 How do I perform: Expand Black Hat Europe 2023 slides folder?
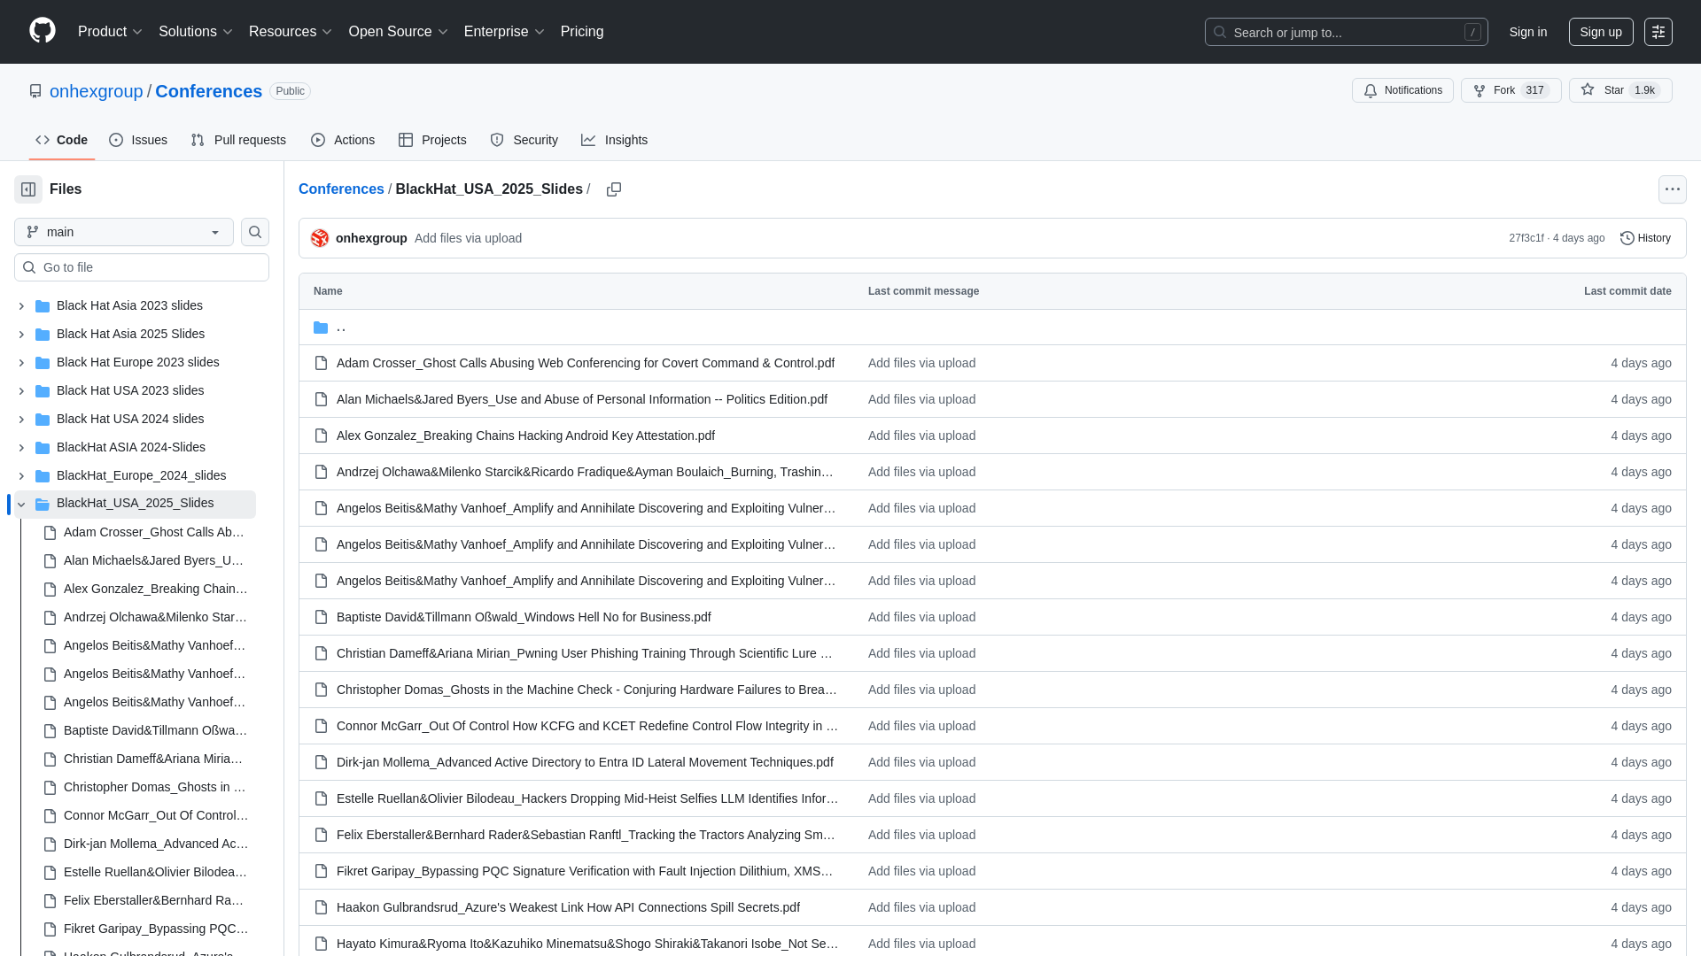(21, 363)
